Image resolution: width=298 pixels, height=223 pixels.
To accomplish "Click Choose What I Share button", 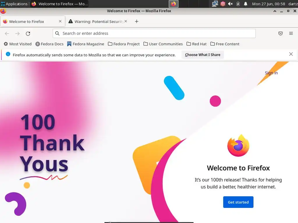I will click(203, 55).
